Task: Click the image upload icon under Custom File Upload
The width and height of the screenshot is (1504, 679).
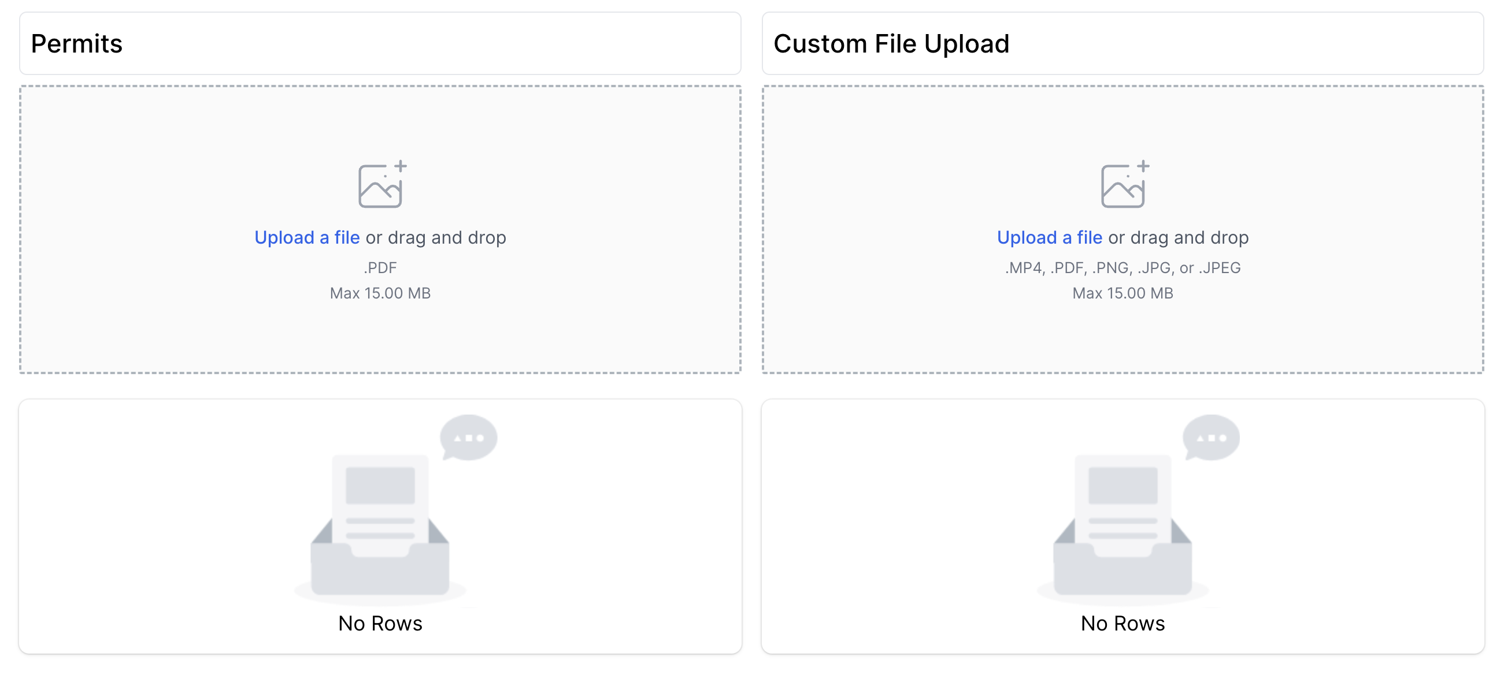Action: [1123, 186]
